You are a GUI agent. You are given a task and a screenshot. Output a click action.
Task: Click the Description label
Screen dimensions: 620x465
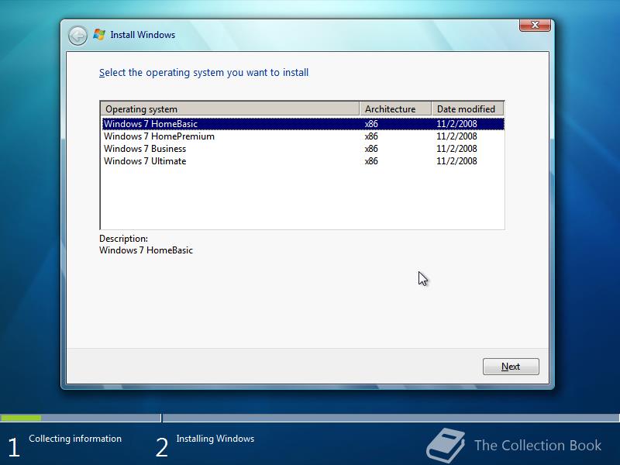point(123,239)
